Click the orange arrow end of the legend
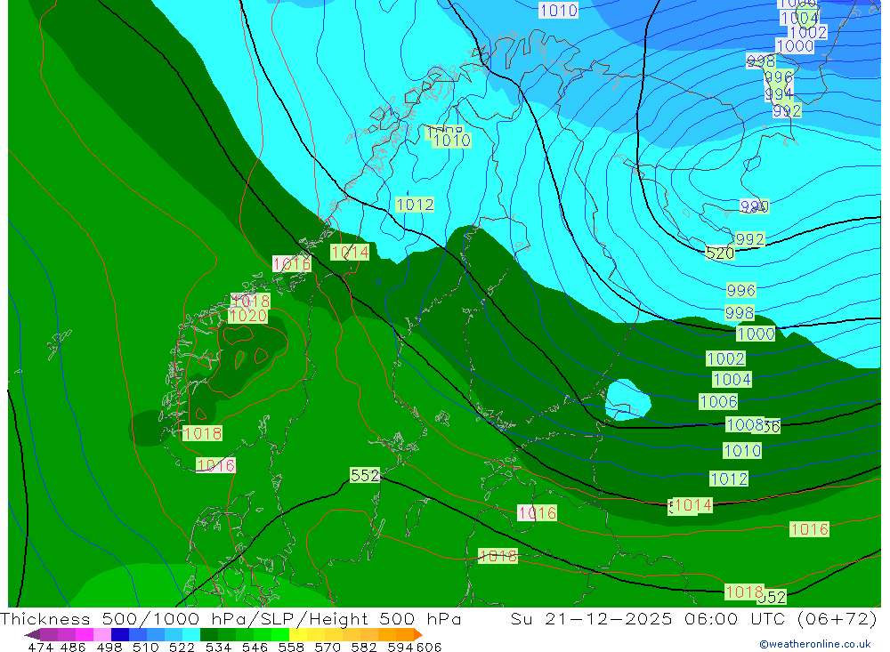The height and width of the screenshot is (652, 890). coord(418,634)
